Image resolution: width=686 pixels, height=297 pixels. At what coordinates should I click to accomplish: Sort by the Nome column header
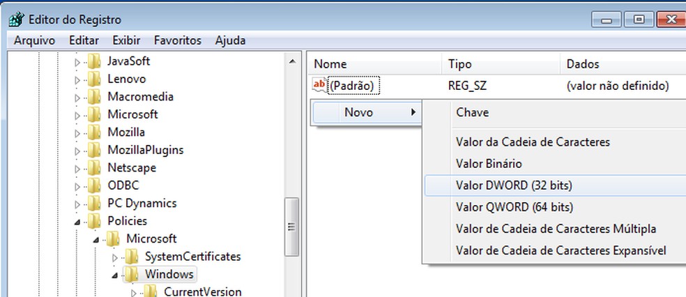(x=375, y=64)
